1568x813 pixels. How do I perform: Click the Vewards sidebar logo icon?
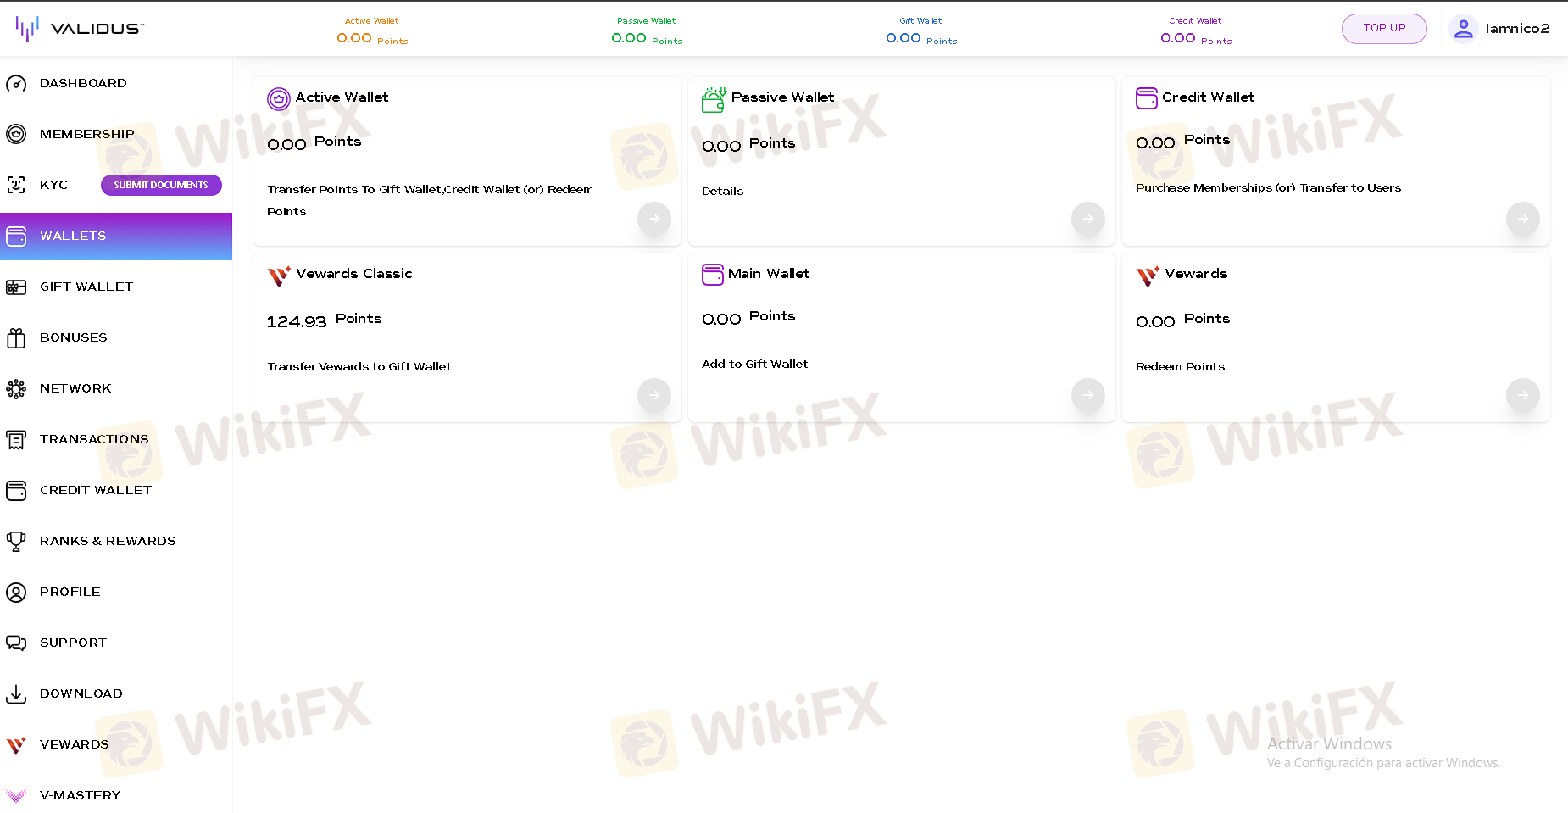(16, 745)
